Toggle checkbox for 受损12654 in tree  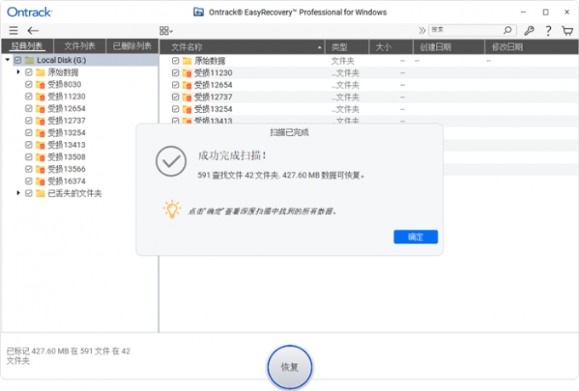[x=29, y=109]
